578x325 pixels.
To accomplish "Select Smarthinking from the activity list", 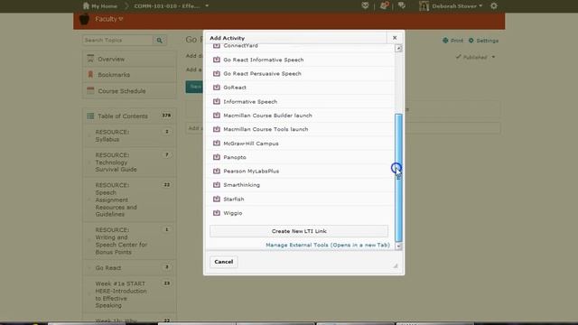I will 241,185.
